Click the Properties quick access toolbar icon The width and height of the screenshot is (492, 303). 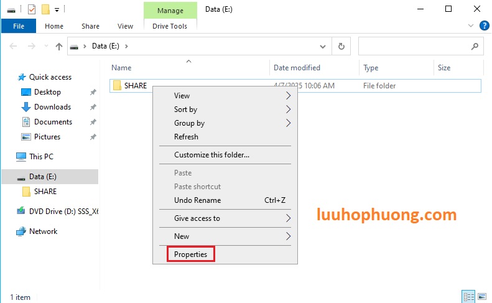click(32, 9)
